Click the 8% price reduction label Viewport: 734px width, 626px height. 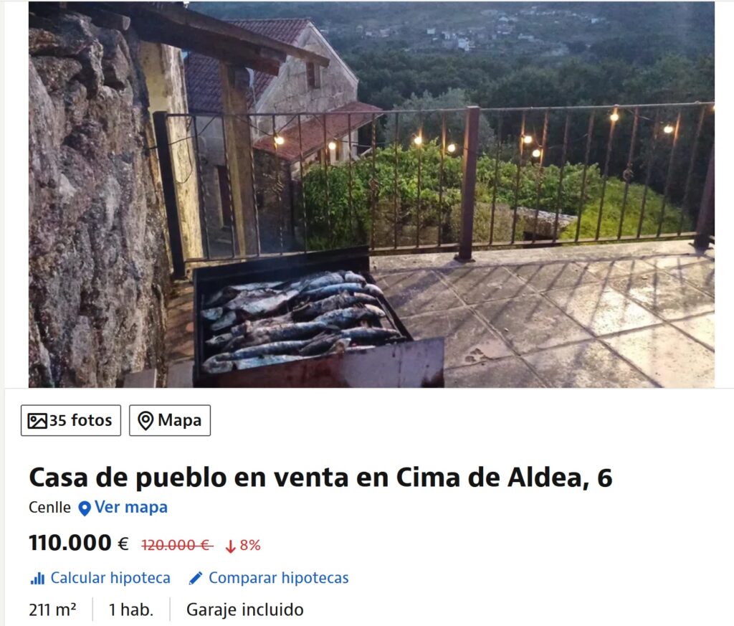[250, 546]
